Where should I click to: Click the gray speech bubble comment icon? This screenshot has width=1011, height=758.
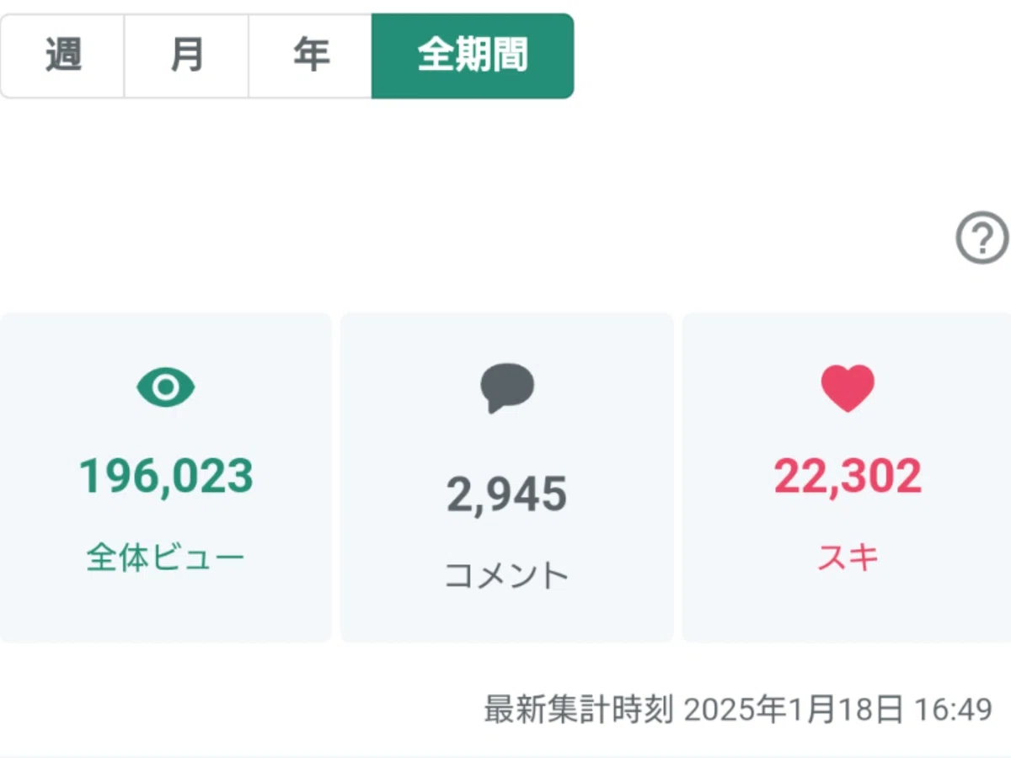[x=507, y=388]
